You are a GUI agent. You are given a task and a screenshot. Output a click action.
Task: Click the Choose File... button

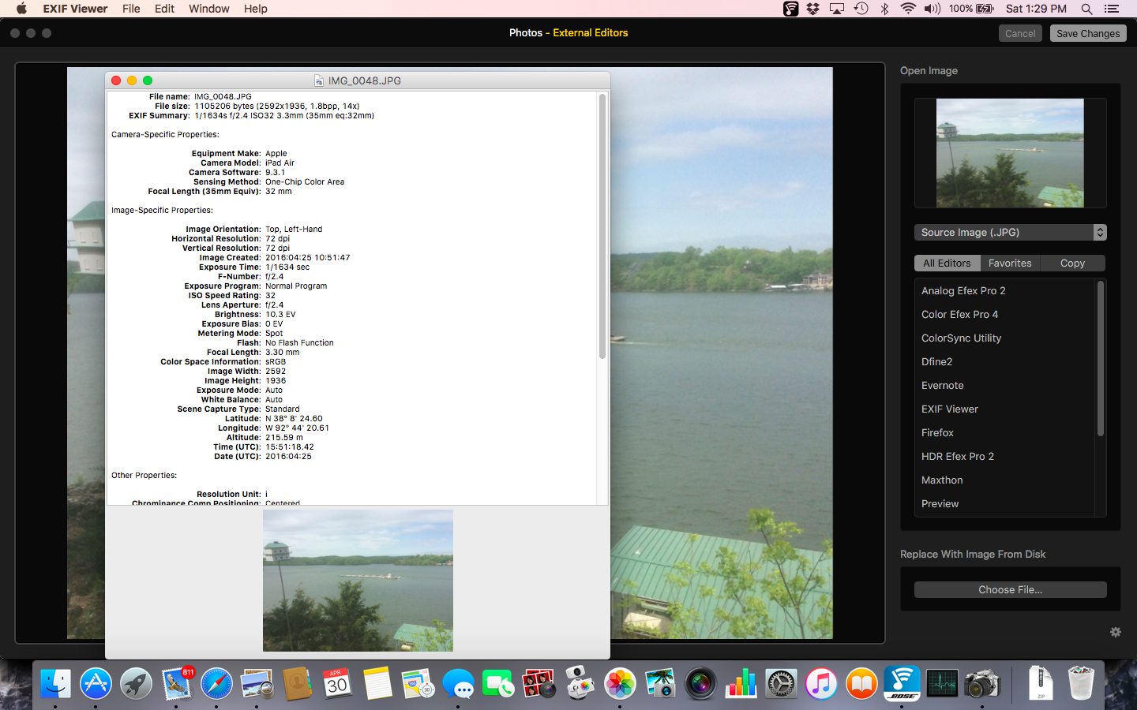(x=1010, y=589)
